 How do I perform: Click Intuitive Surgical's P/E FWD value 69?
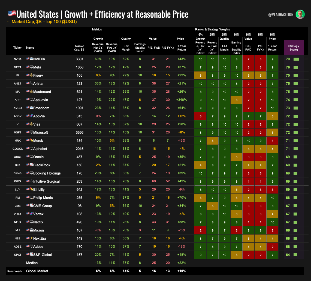(154, 181)
